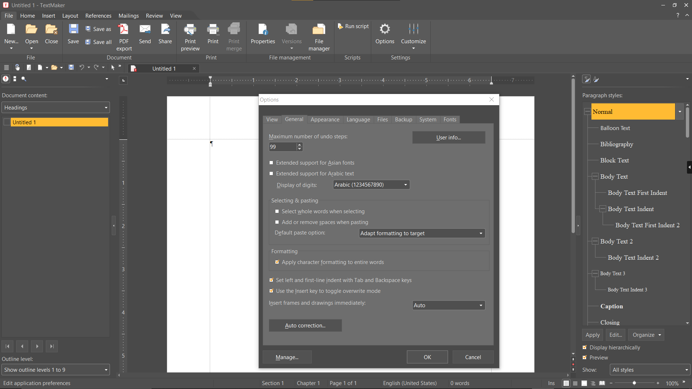Click the File manager icon
Screen dimensions: 692x389
click(319, 30)
